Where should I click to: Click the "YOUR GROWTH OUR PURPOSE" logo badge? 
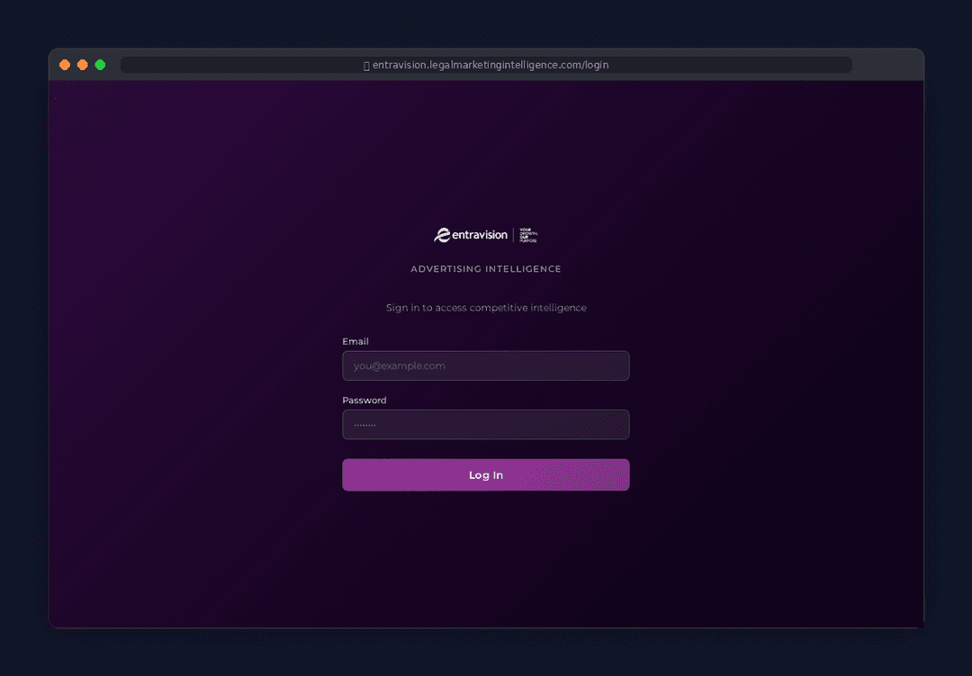click(527, 234)
